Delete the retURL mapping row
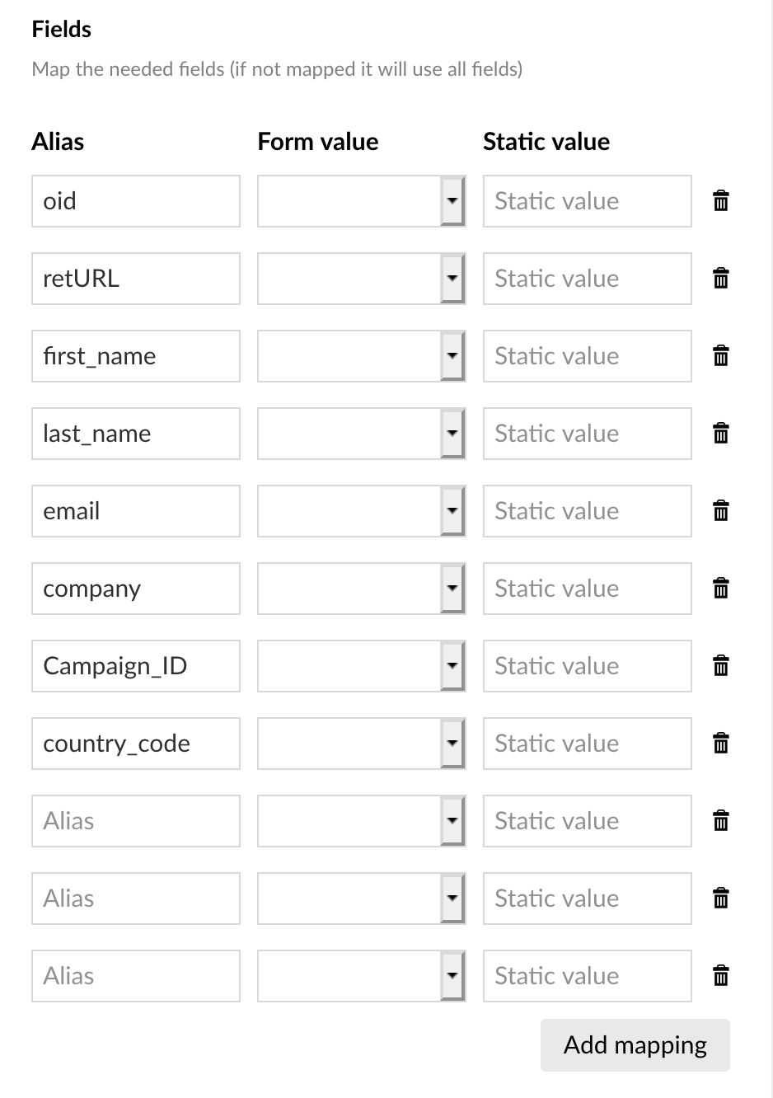Image resolution: width=773 pixels, height=1098 pixels. (720, 279)
